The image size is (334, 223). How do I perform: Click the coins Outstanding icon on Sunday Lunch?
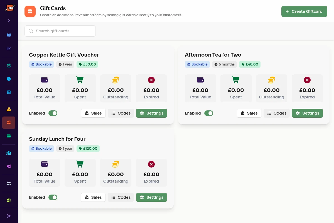tap(116, 164)
